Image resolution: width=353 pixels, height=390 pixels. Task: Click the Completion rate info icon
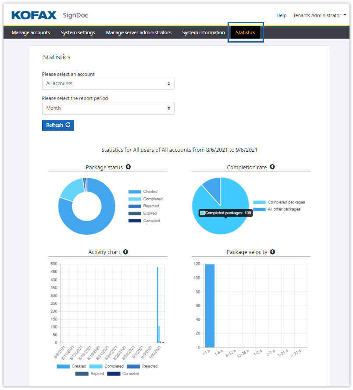272,167
